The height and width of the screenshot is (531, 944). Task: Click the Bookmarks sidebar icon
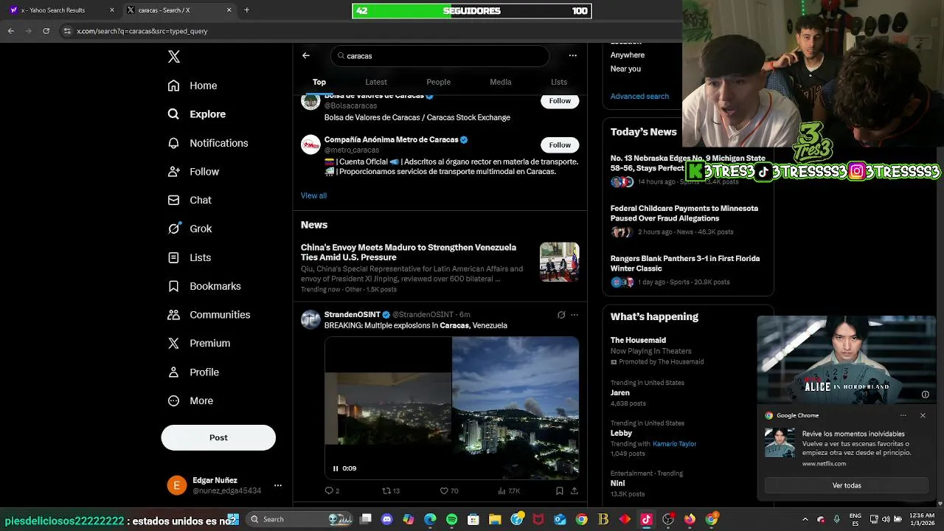tap(173, 286)
